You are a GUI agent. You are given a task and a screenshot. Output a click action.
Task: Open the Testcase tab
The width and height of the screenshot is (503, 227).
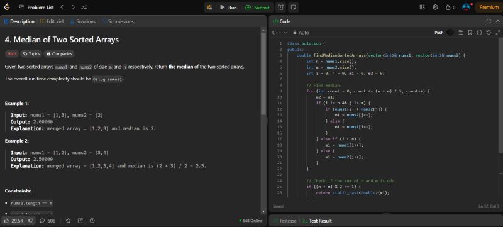tap(285, 221)
